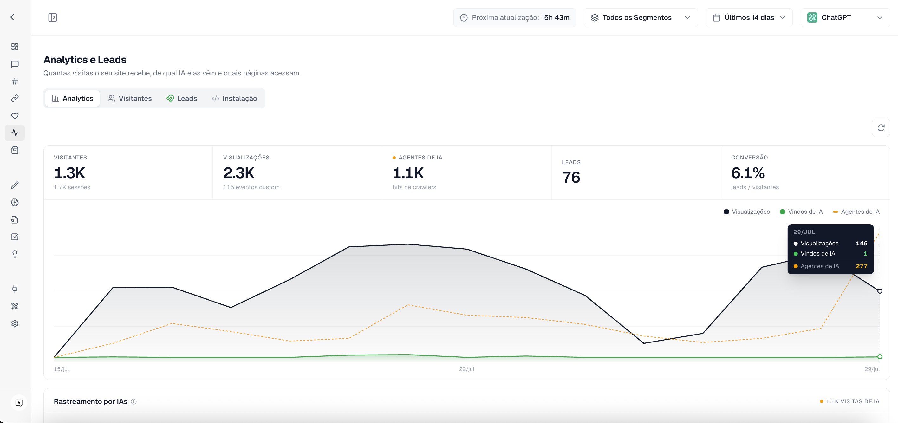Switch to the Instalação tab

pos(234,98)
